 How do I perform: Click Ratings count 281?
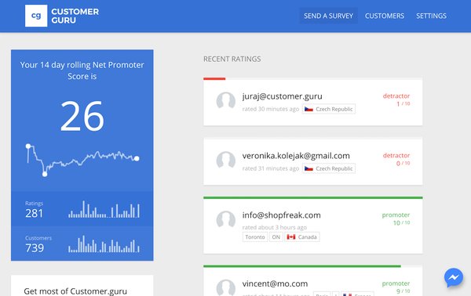[x=34, y=213]
